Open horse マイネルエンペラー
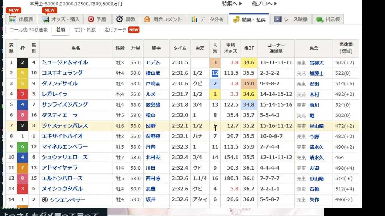Image resolution: width=385 pixels, height=216 pixels. coord(65,147)
